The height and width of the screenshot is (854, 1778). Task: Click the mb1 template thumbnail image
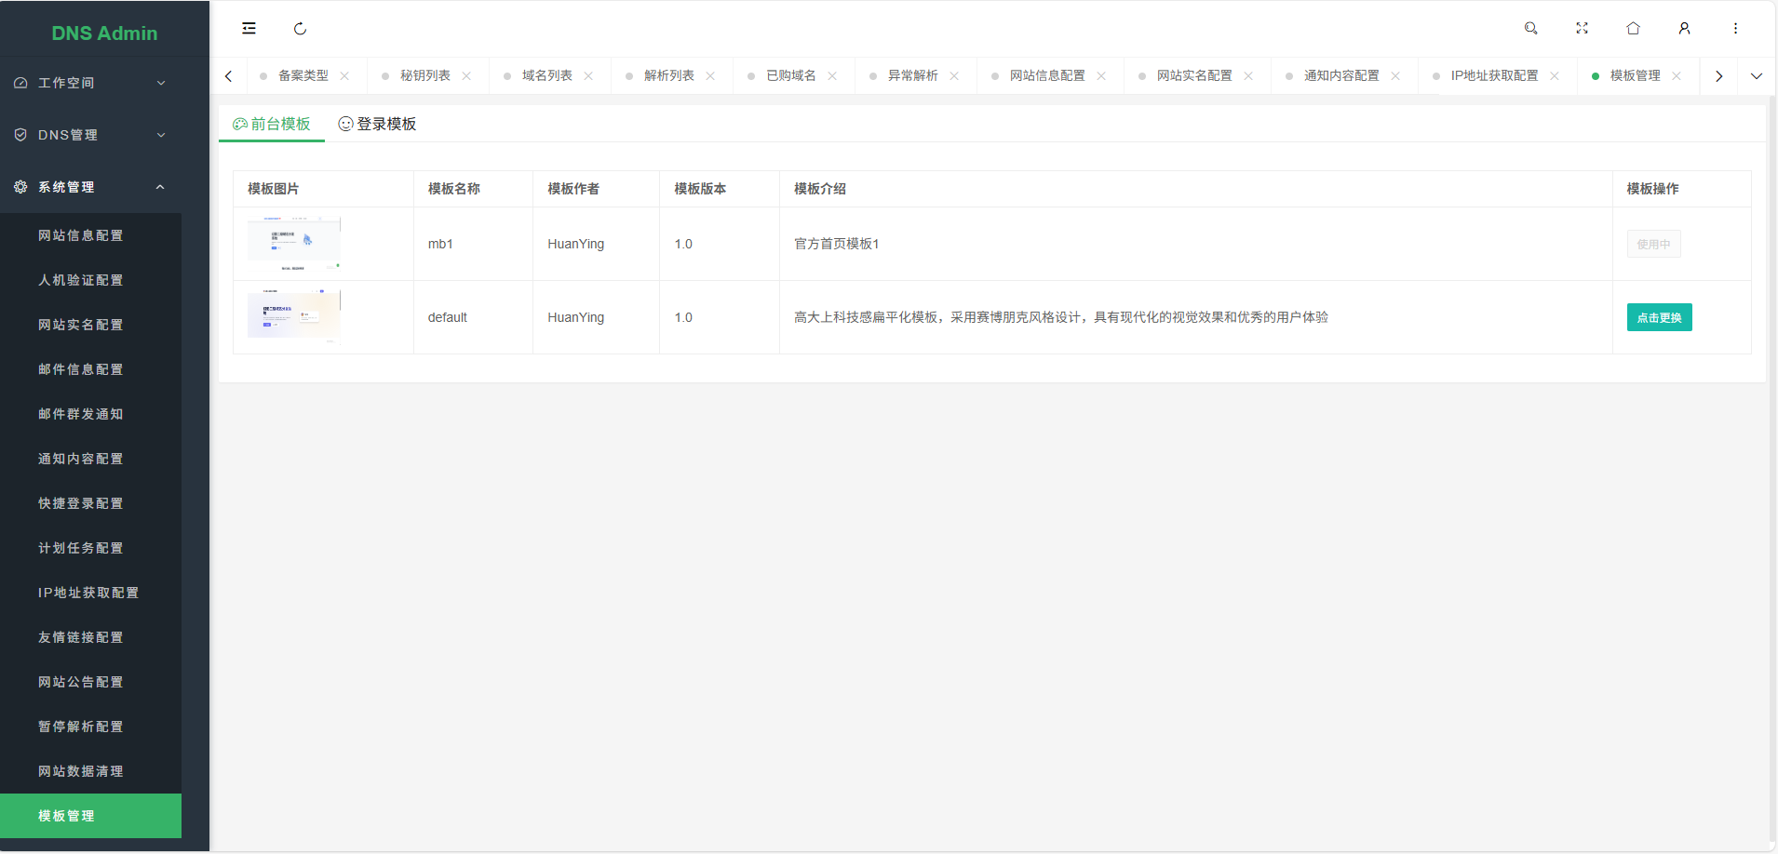(294, 244)
